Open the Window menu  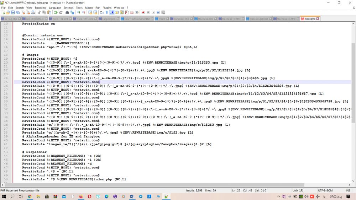click(x=119, y=8)
